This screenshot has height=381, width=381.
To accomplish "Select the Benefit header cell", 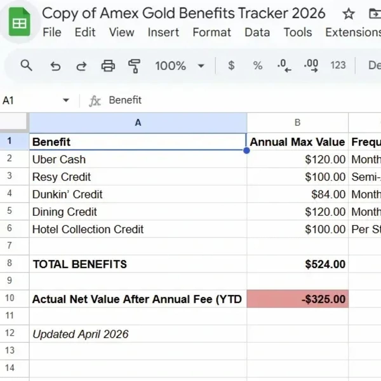I will 138,142.
